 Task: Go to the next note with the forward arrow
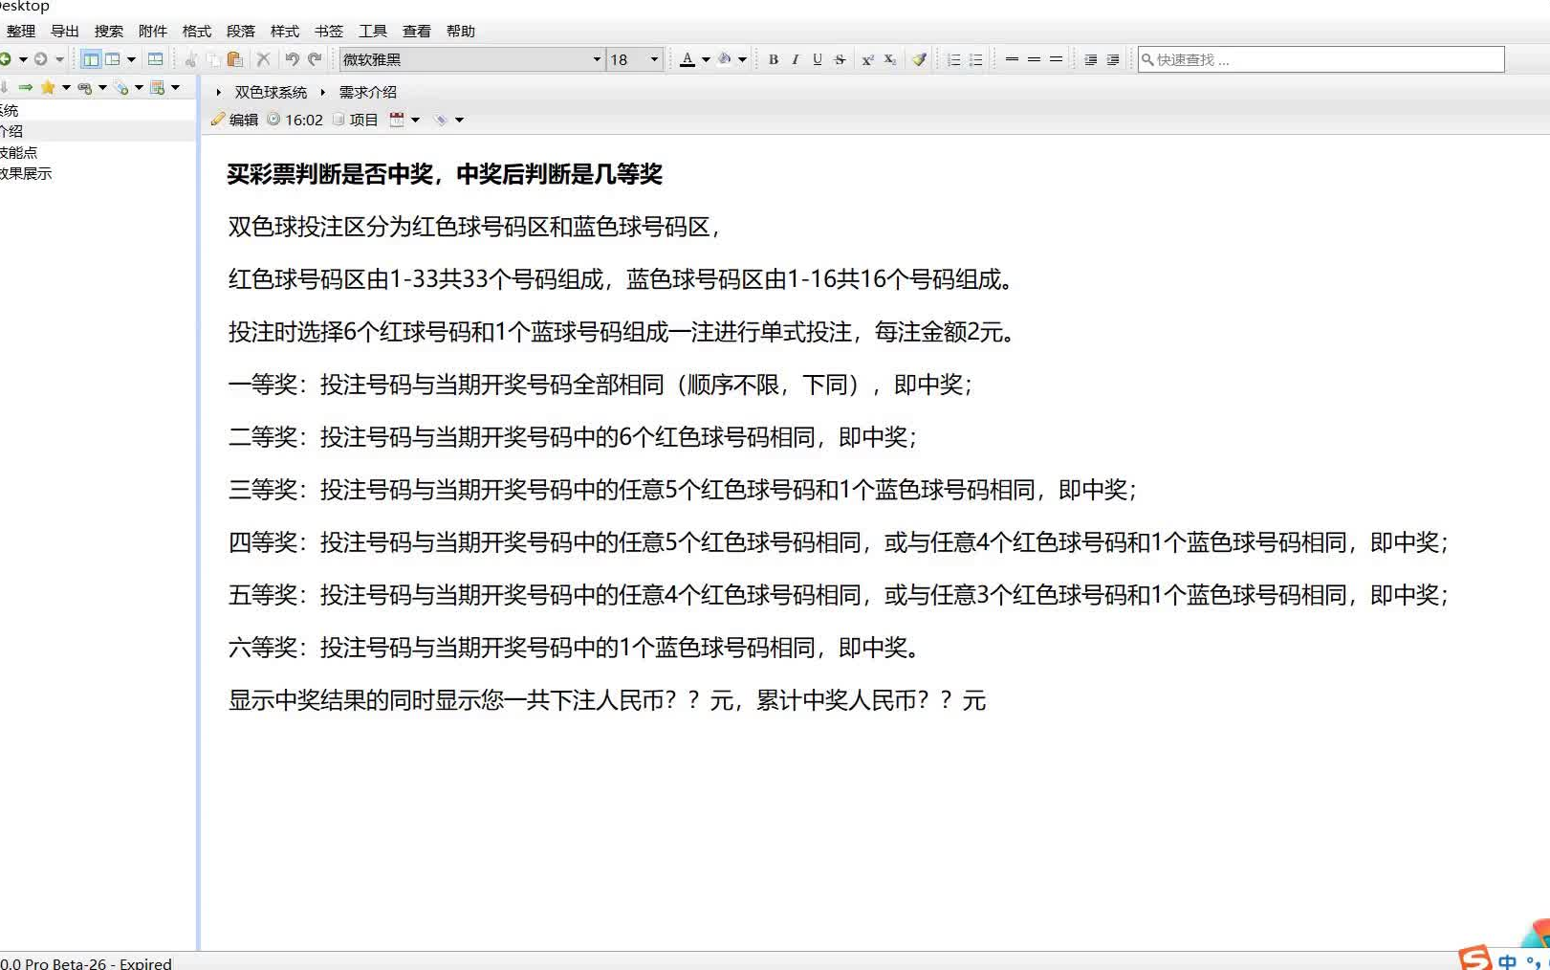coord(41,59)
